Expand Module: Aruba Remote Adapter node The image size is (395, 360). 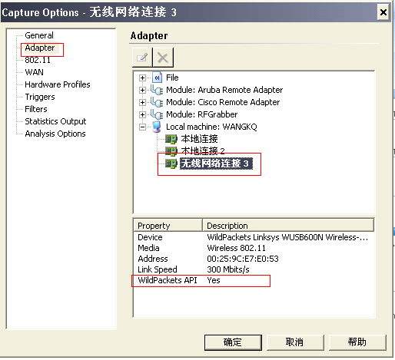[142, 90]
